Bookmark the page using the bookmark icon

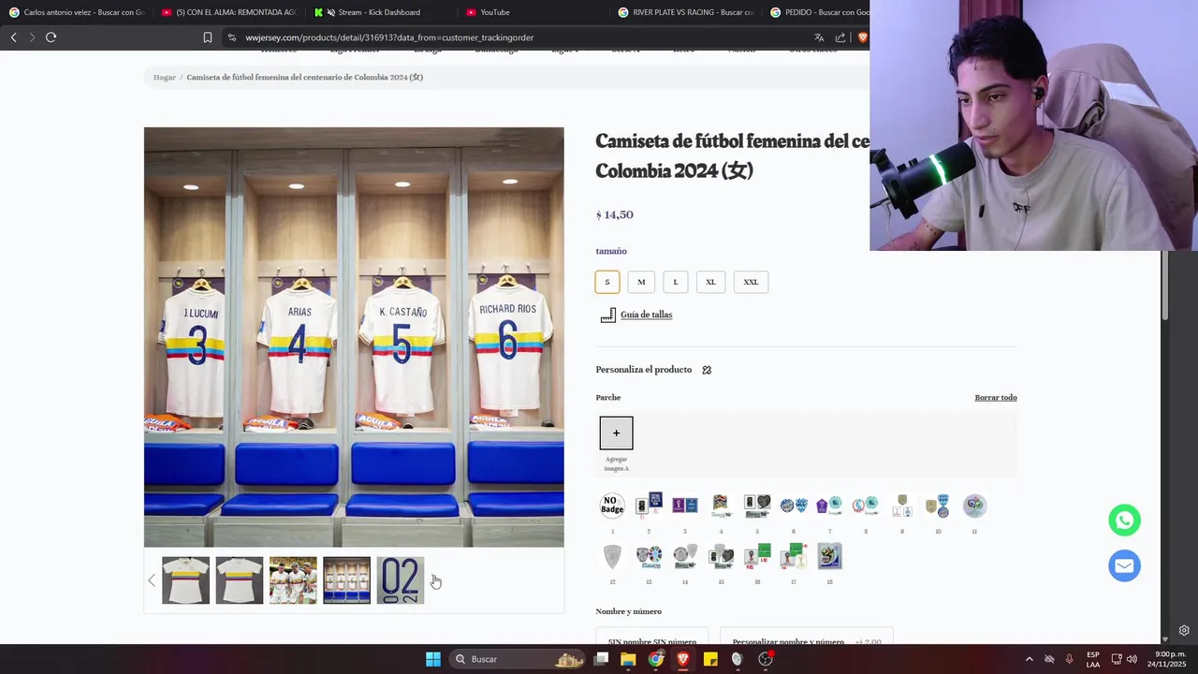click(208, 37)
